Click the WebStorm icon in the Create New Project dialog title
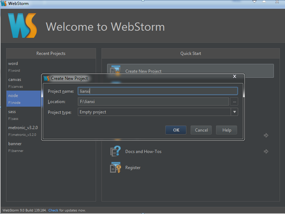This screenshot has width=285, height=214. coord(46,79)
